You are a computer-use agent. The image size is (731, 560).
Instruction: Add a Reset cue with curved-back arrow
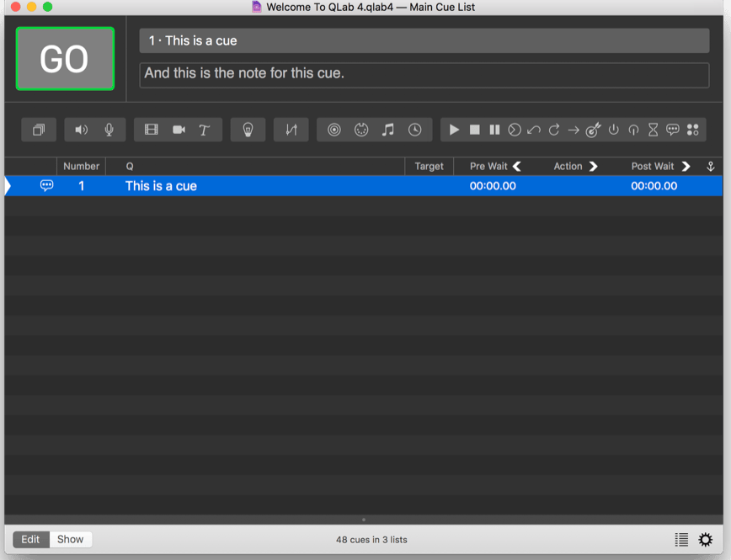click(534, 130)
